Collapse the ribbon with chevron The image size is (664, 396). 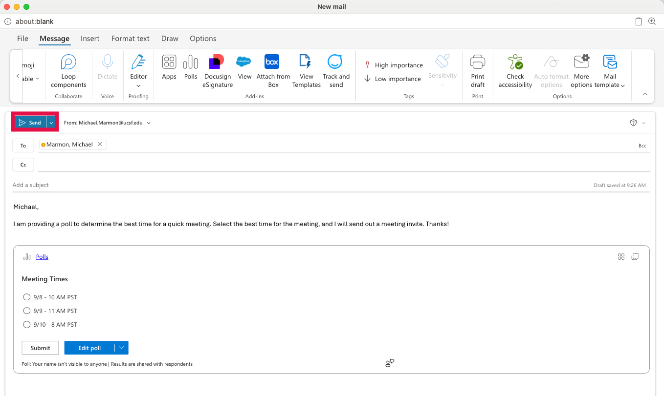point(645,94)
